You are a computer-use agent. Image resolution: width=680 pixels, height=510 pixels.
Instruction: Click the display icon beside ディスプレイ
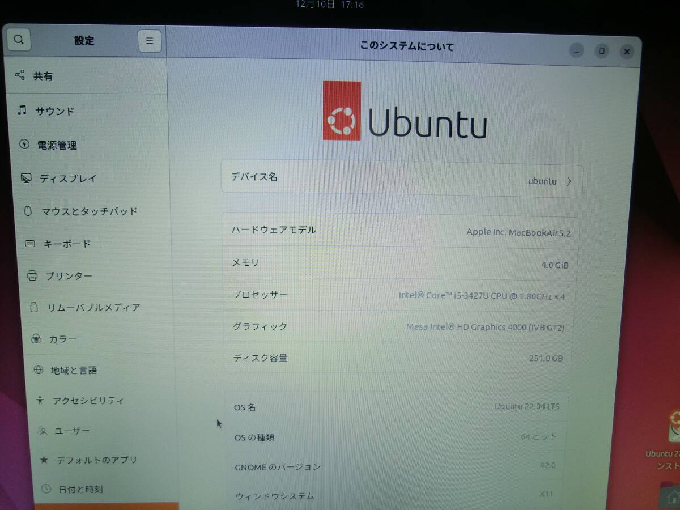point(26,178)
